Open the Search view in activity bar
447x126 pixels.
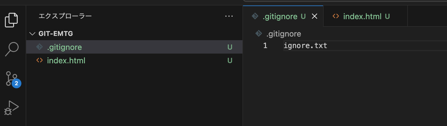click(12, 49)
